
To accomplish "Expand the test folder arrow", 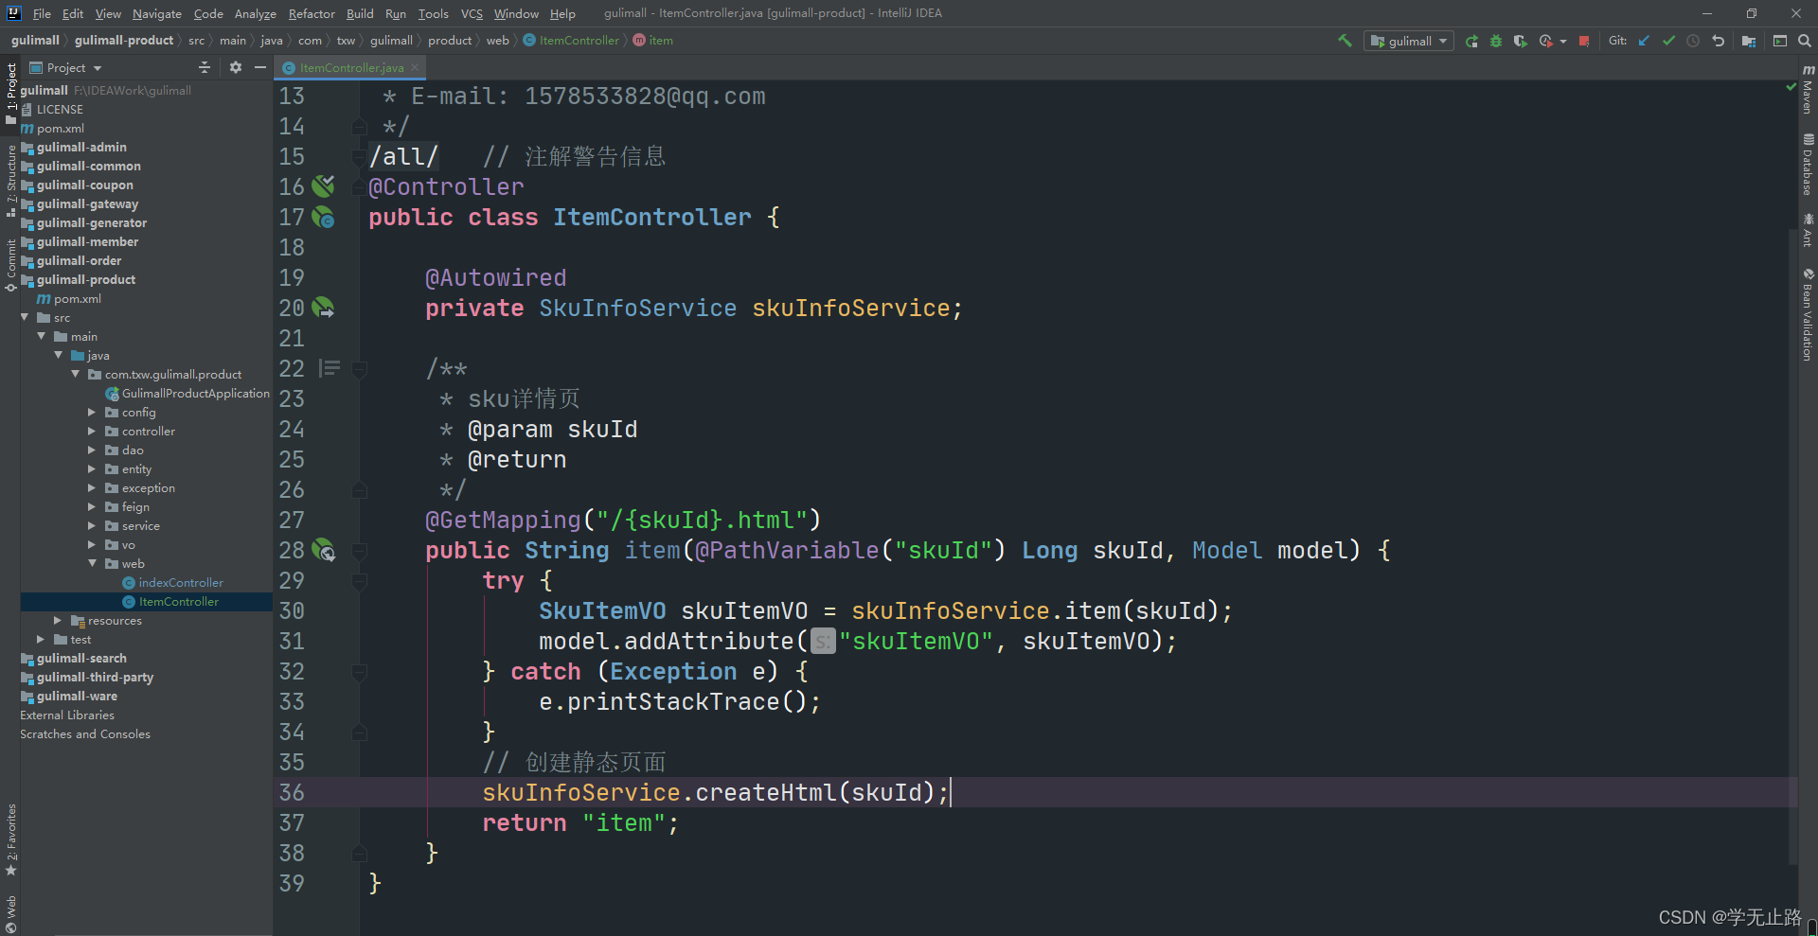I will [x=41, y=640].
